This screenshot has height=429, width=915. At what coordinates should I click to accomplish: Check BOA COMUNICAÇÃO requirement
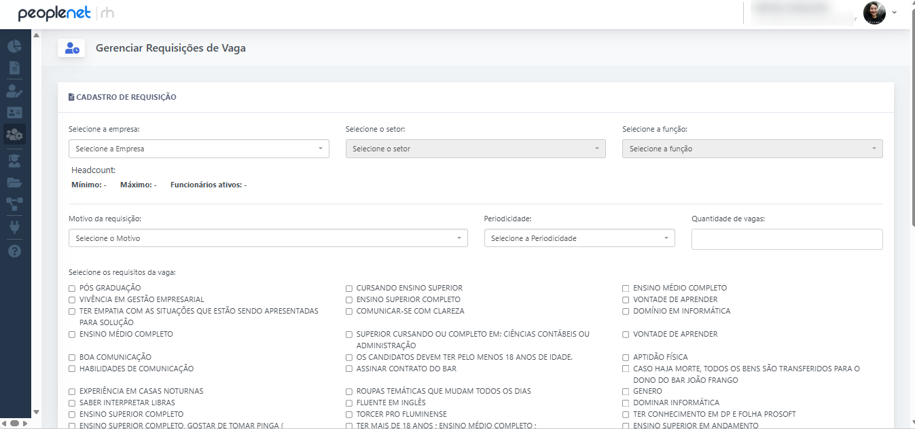pyautogui.click(x=72, y=358)
